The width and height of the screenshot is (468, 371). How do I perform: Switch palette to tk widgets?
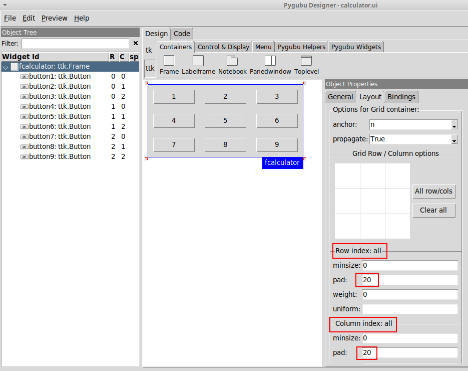(x=149, y=50)
